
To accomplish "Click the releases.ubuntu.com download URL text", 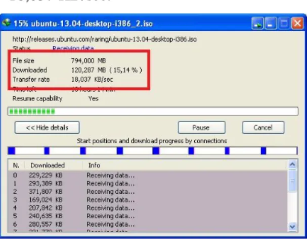I will click(x=105, y=39).
